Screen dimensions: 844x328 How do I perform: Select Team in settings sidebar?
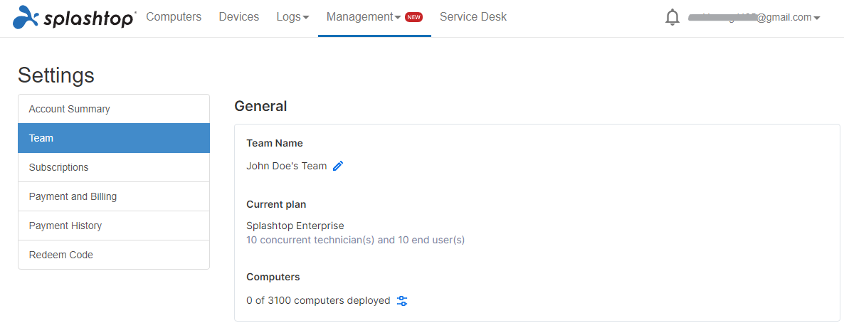(x=114, y=138)
